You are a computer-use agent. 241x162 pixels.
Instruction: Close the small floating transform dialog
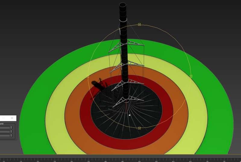click(x=12, y=118)
